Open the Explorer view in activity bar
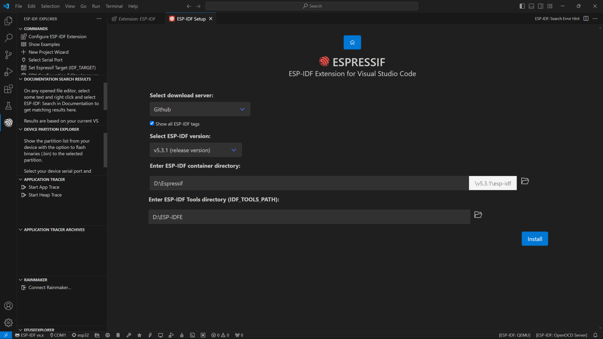The height and width of the screenshot is (339, 603). 8,21
